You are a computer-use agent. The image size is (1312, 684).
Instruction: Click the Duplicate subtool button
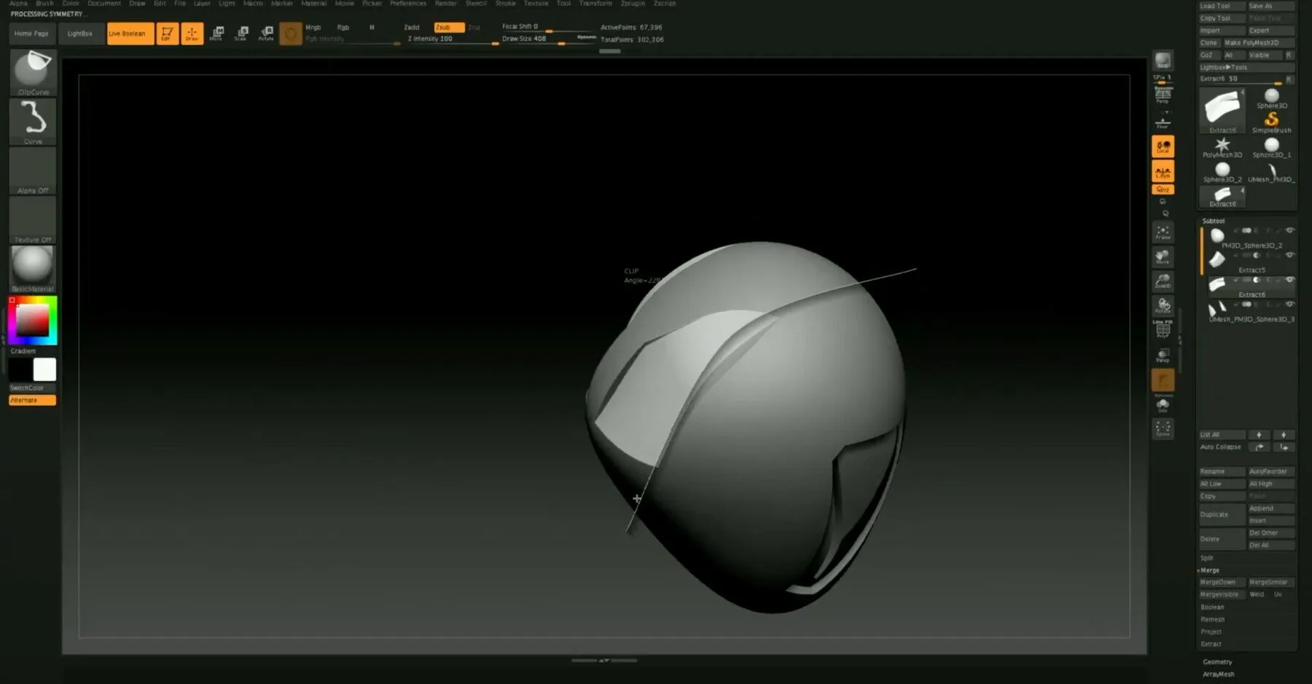point(1222,515)
